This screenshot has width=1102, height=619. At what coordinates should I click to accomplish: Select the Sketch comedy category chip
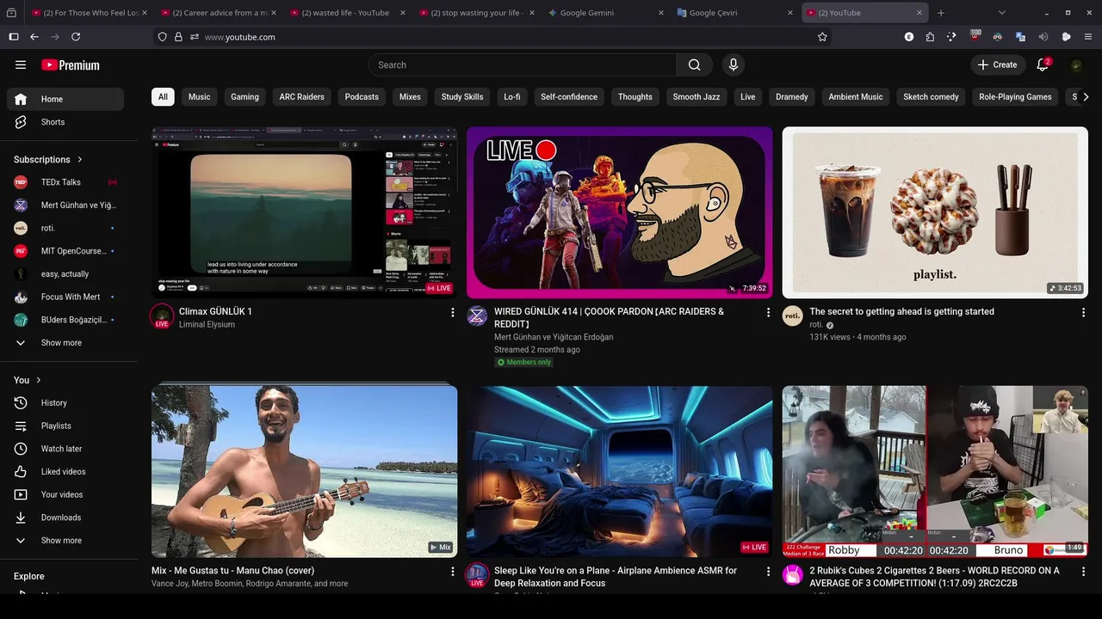(931, 97)
